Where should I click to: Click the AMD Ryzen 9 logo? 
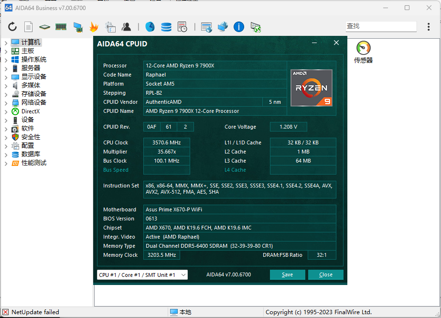312,88
